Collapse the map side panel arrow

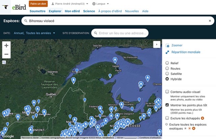point(156,44)
